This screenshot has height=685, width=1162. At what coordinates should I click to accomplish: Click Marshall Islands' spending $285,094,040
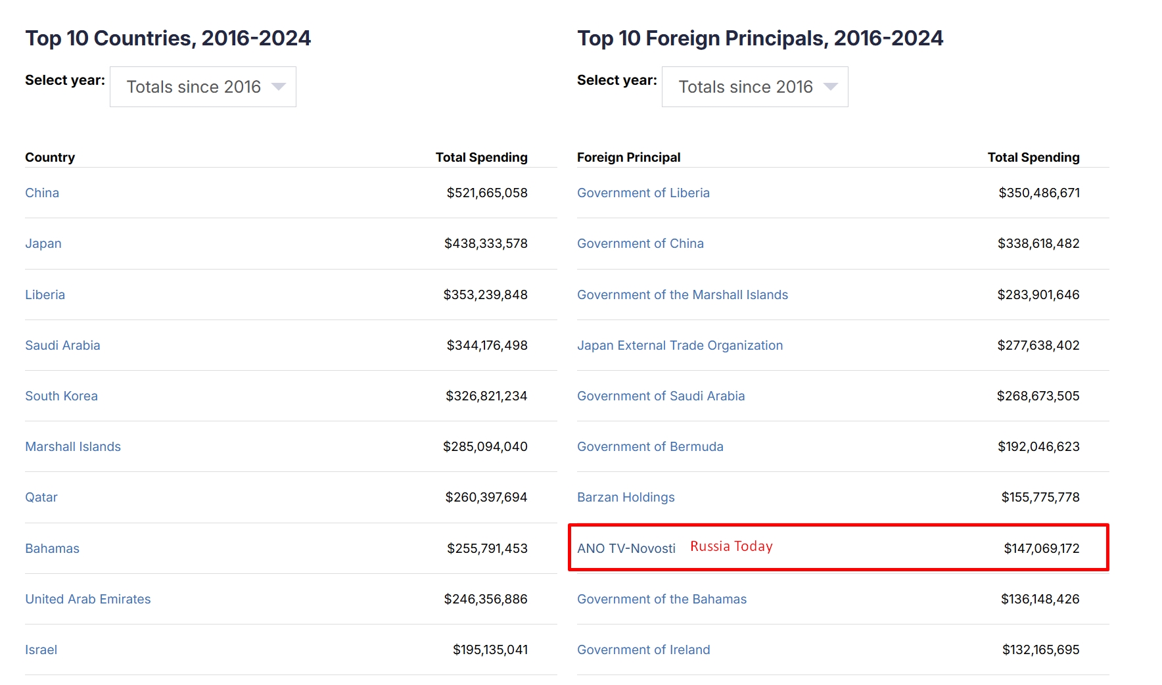(x=485, y=446)
